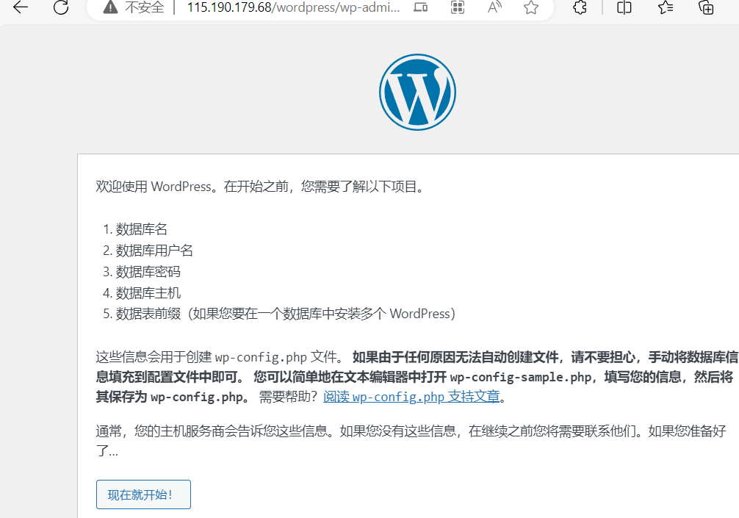
Task: Click the 不安全 security label
Action: tap(145, 8)
